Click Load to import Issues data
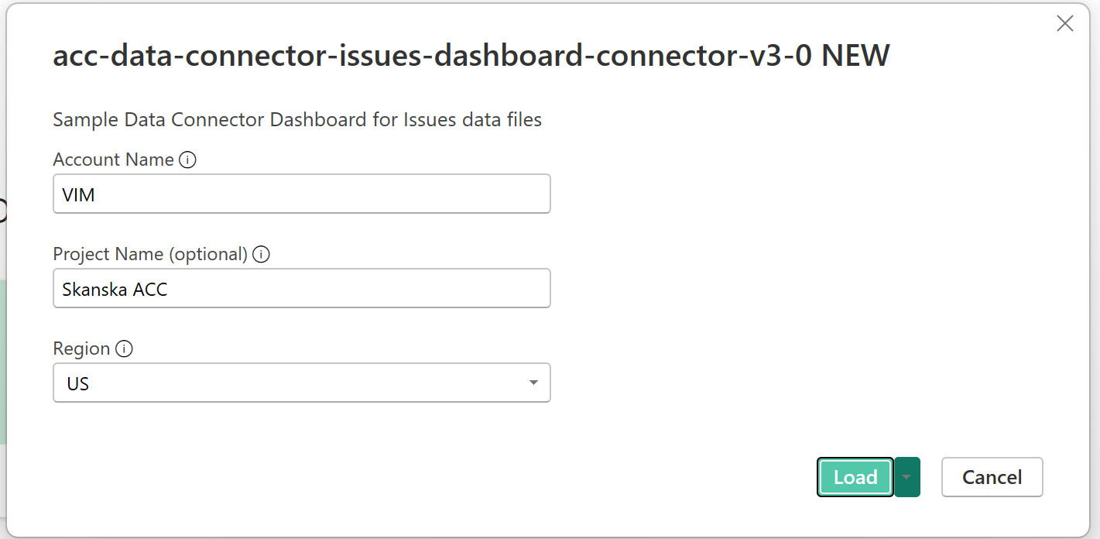The height and width of the screenshot is (539, 1100). coord(855,477)
